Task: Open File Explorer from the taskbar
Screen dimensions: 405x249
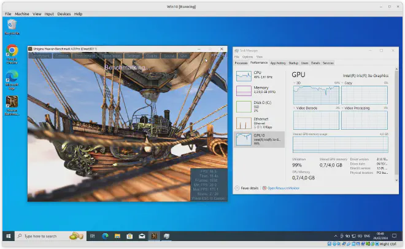Action: [117, 236]
